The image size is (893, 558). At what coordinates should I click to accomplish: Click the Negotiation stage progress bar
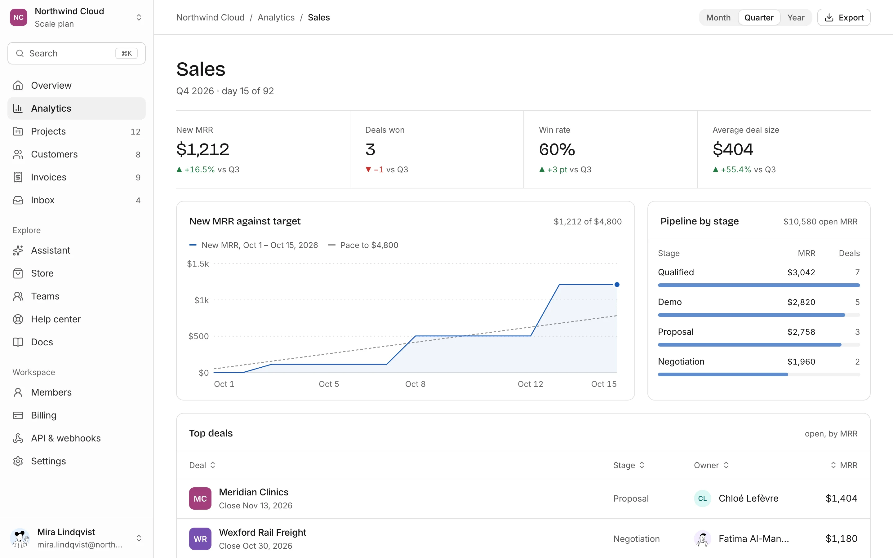(759, 374)
